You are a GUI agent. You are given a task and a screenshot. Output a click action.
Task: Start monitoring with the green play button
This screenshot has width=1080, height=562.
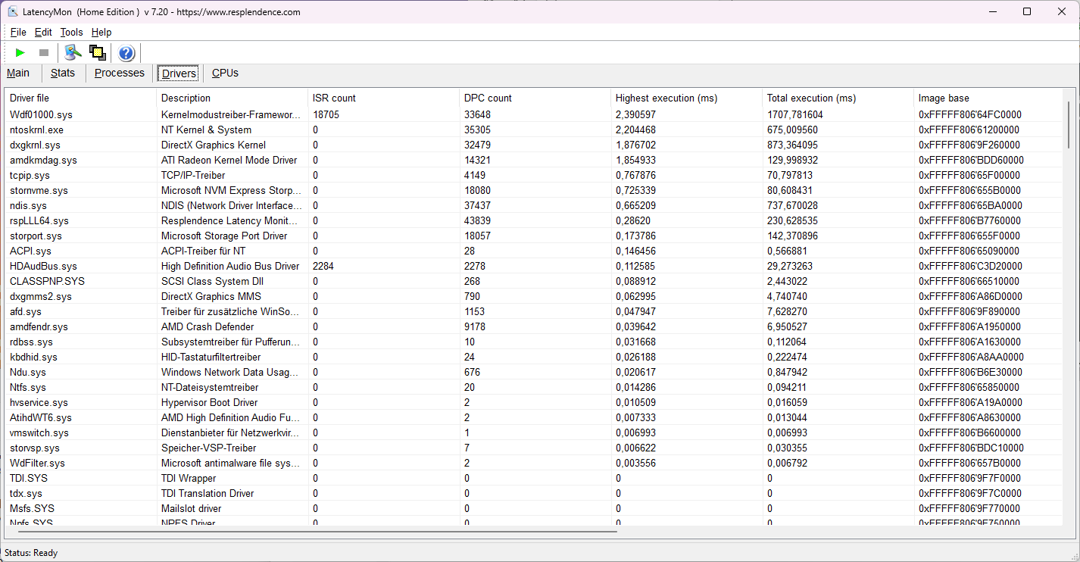coord(20,53)
